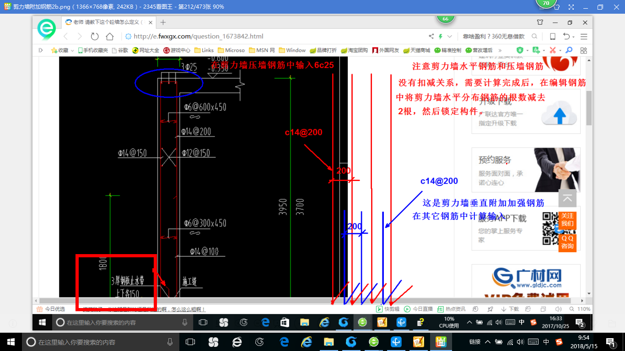
Task: Click the green ¥ shield icon
Action: pyautogui.click(x=520, y=50)
